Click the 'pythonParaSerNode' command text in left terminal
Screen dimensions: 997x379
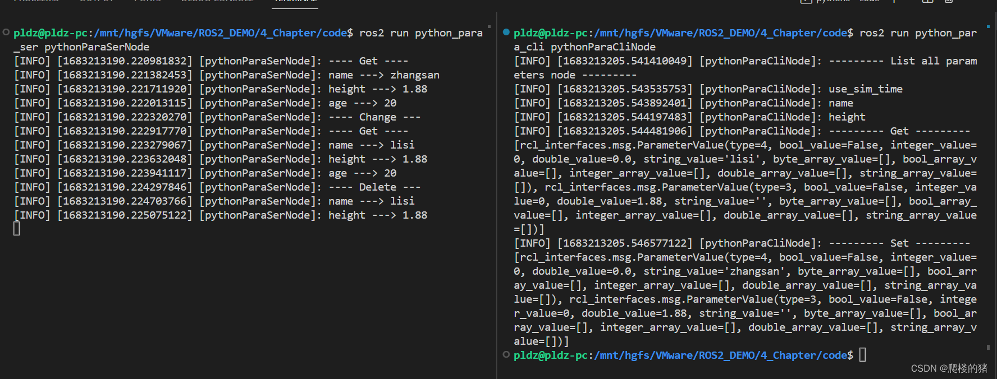tap(97, 47)
